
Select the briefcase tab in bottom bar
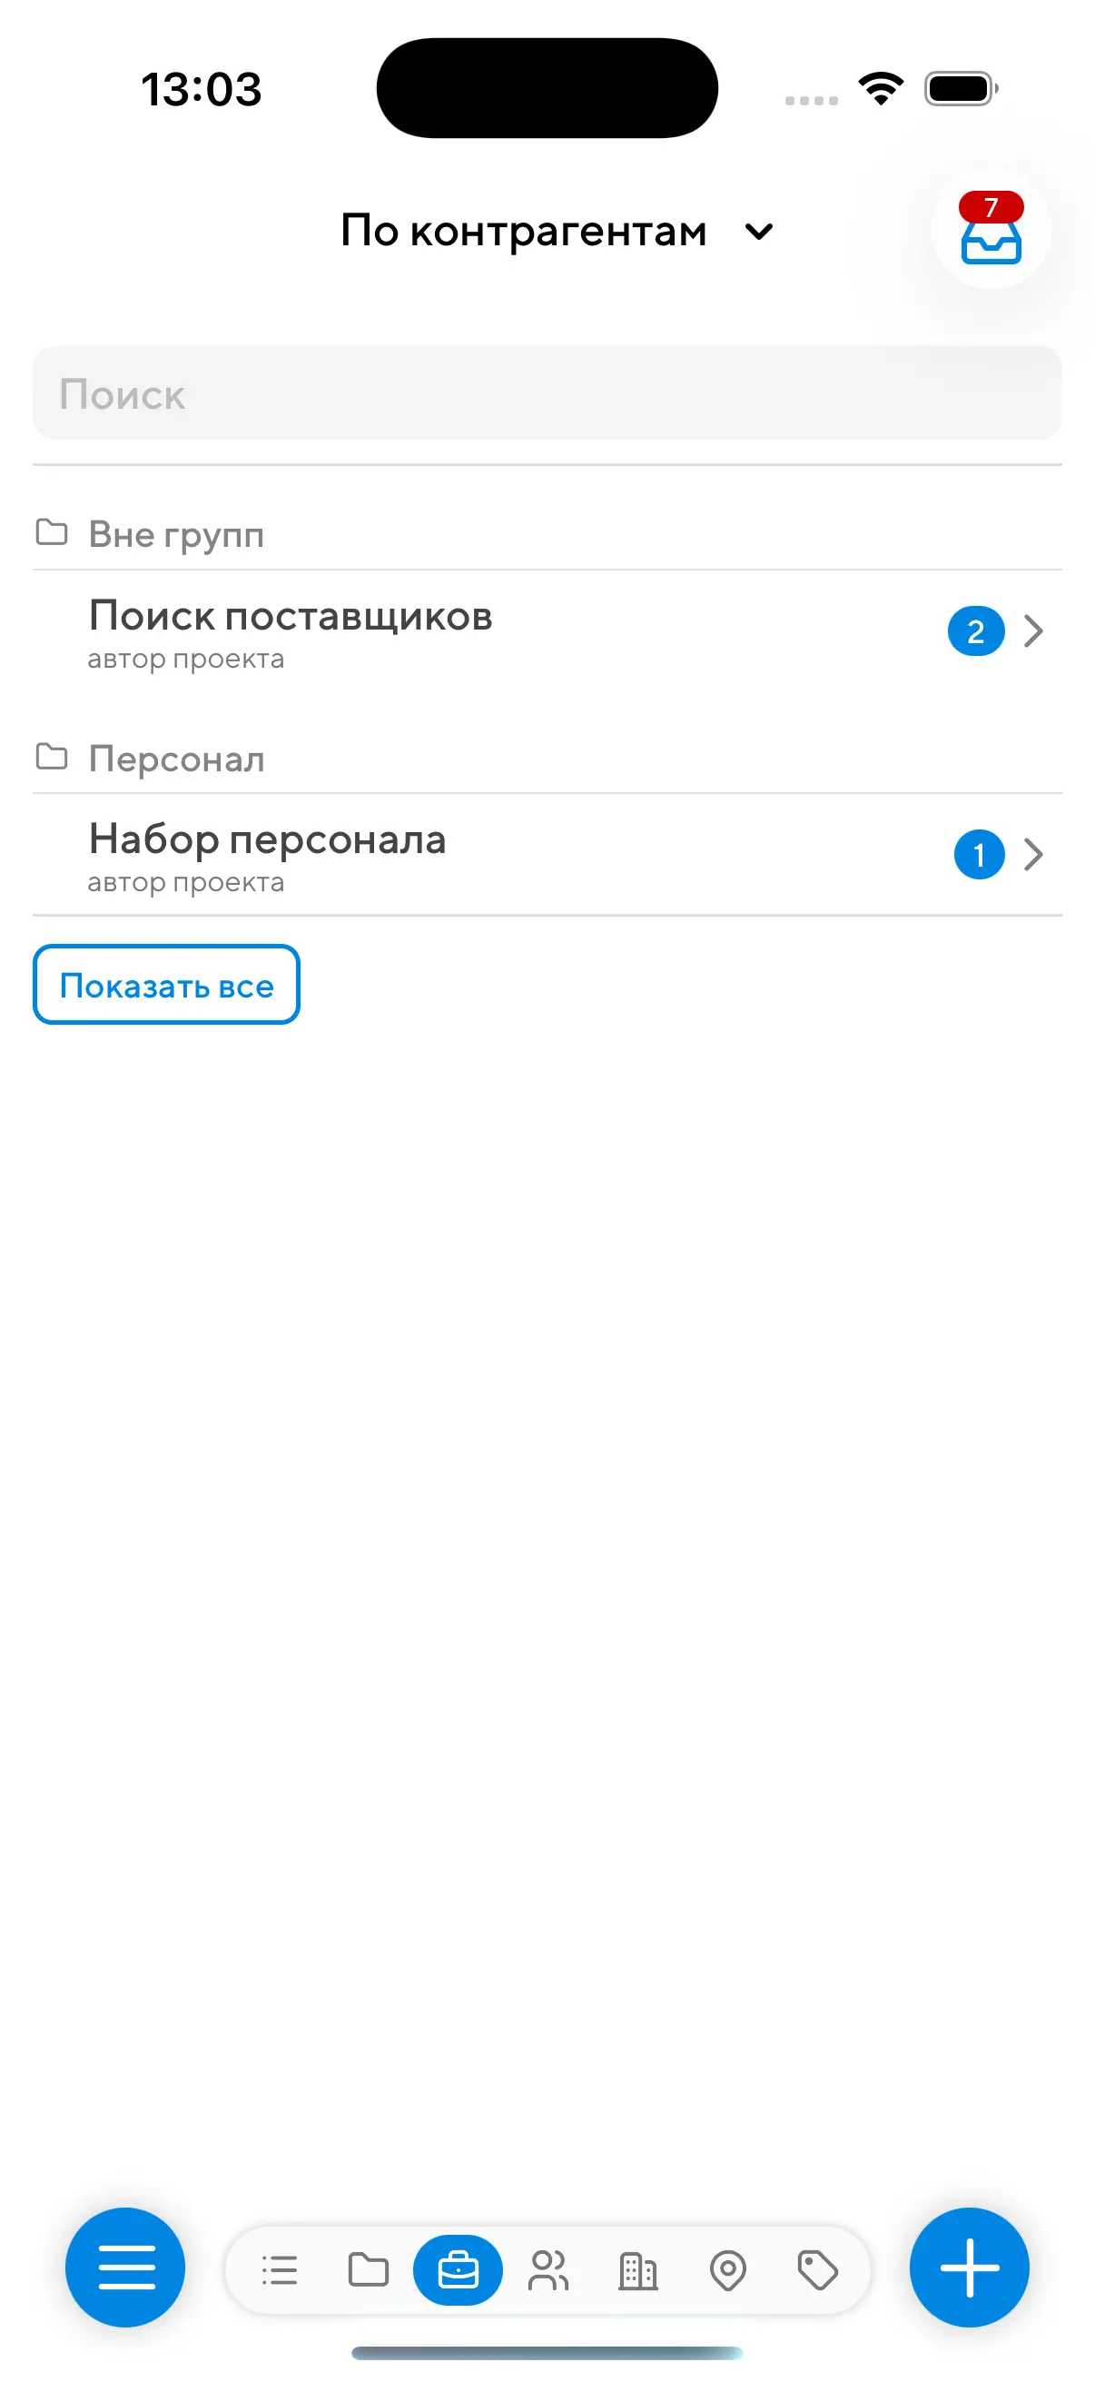458,2269
